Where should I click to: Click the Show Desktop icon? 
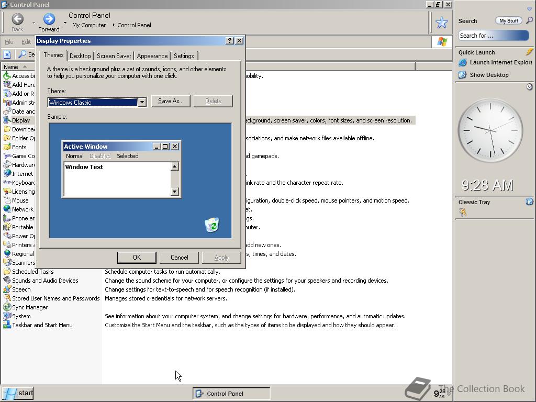point(462,75)
